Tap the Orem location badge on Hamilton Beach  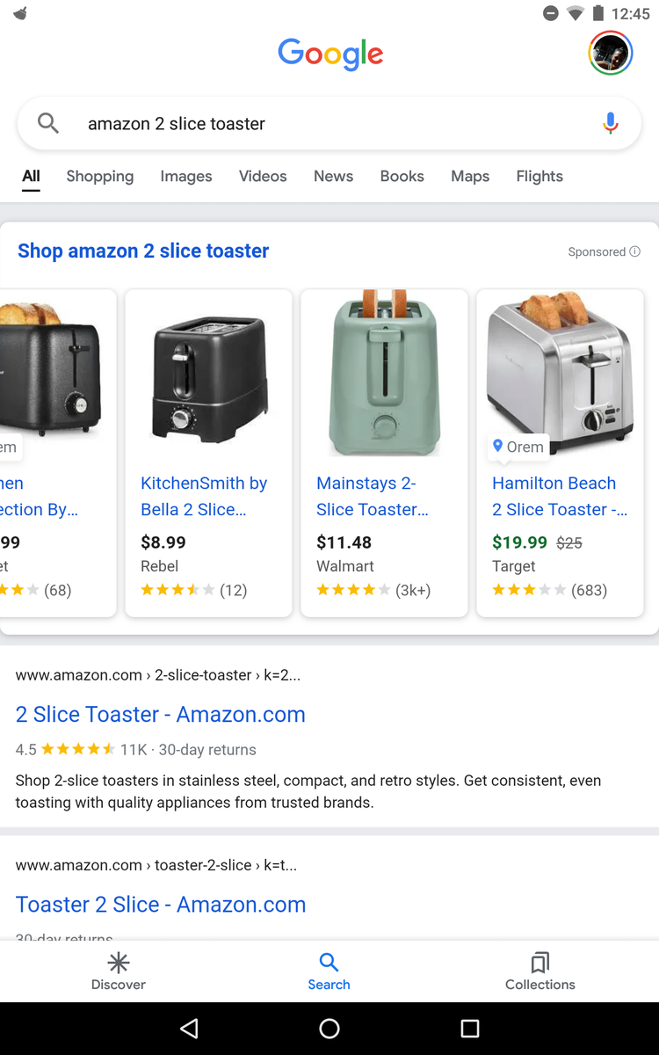(518, 447)
